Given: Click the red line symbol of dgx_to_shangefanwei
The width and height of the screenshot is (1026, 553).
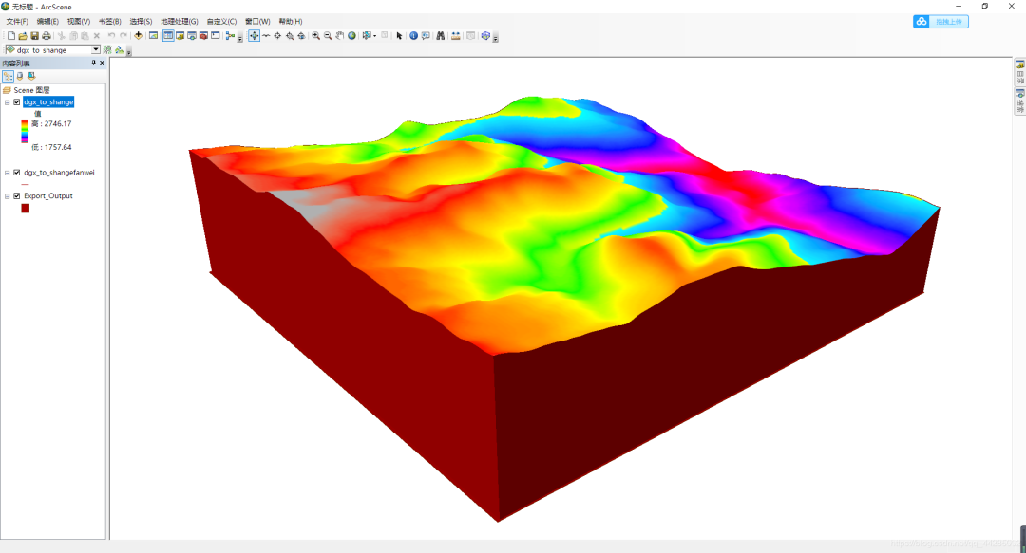Looking at the screenshot, I should pos(25,185).
